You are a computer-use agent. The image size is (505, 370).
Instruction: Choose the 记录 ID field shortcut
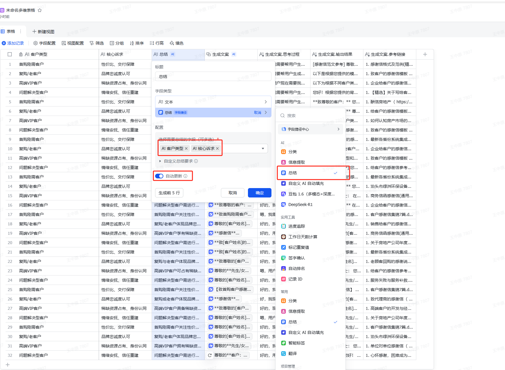tap(295, 279)
